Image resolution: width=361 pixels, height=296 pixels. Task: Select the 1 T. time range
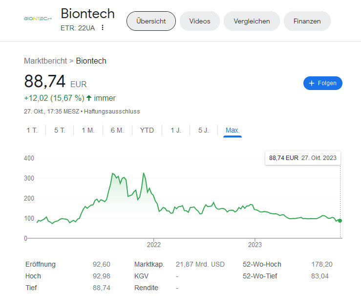[x=32, y=130]
